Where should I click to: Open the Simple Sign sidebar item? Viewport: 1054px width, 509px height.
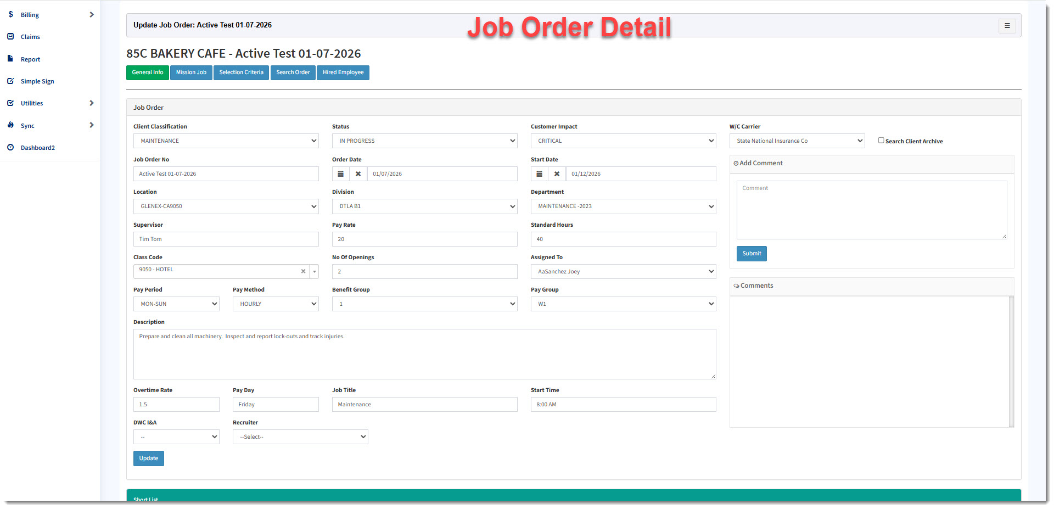pyautogui.click(x=37, y=81)
